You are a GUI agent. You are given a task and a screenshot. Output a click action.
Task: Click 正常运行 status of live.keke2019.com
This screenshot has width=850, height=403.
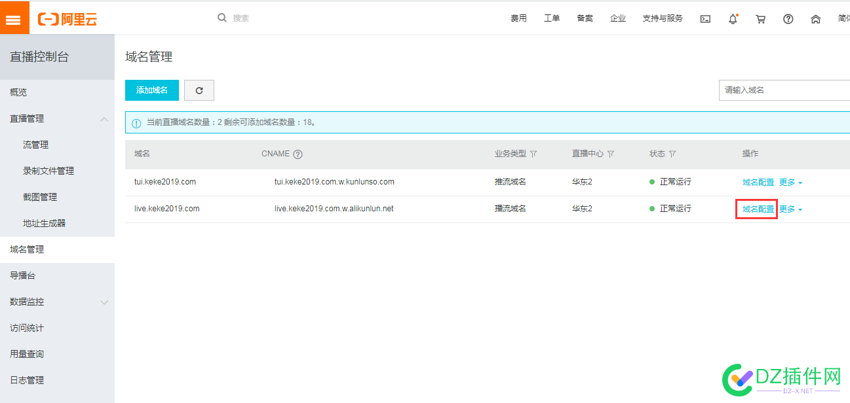coord(675,209)
